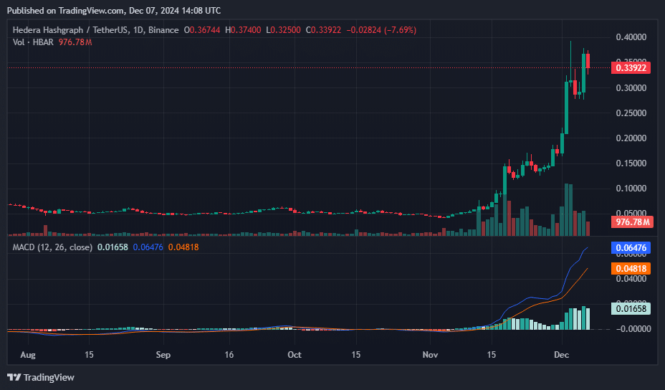
Task: Click the 16 date label in September
Action: (x=229, y=355)
